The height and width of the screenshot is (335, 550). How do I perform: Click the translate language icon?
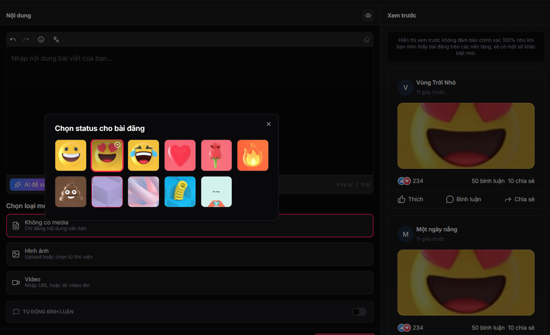tap(56, 39)
